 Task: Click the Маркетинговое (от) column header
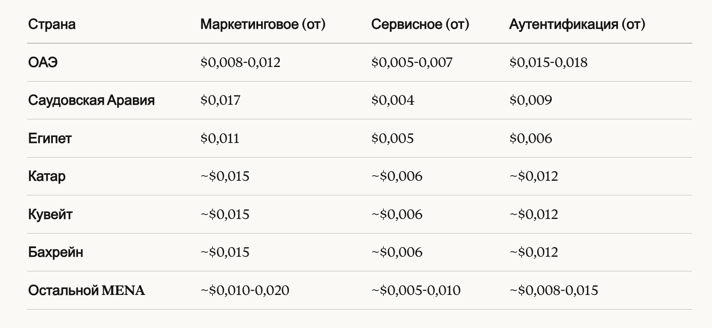tap(263, 24)
